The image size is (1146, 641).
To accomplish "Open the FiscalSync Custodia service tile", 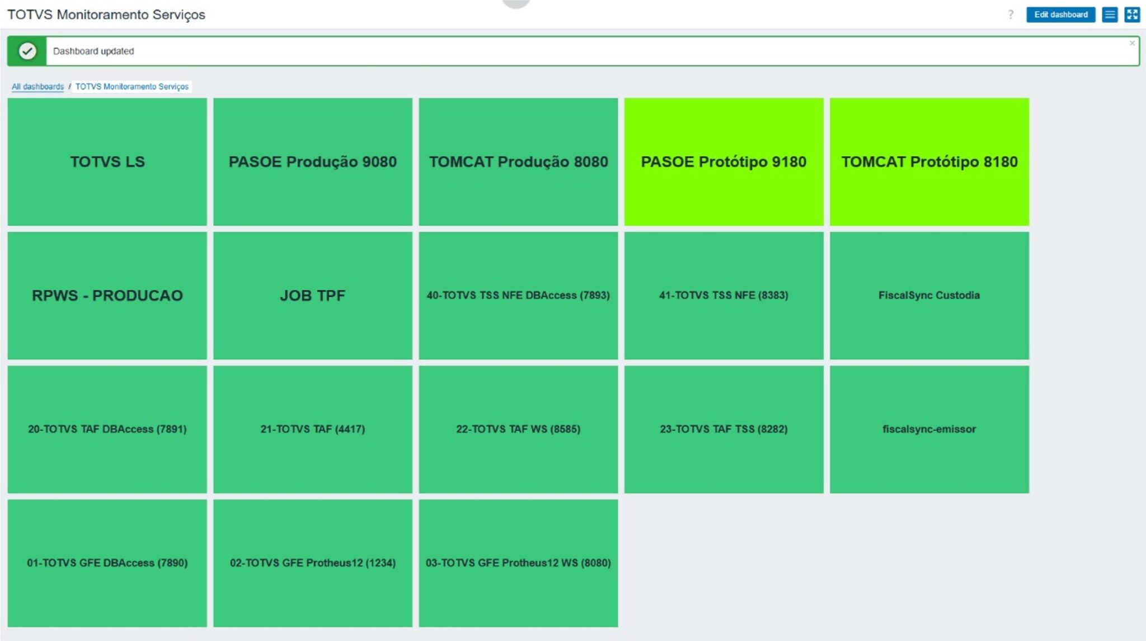I will (929, 296).
